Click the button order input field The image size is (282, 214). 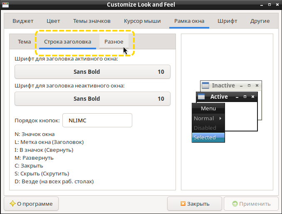coord(97,120)
